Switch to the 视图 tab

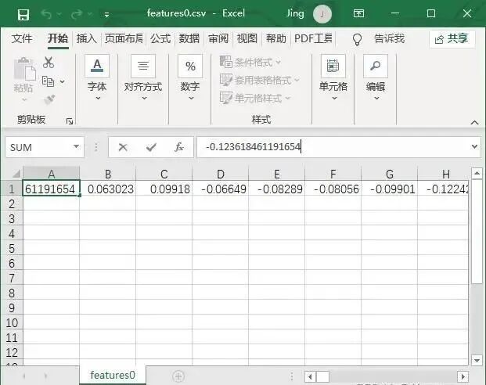pos(247,39)
